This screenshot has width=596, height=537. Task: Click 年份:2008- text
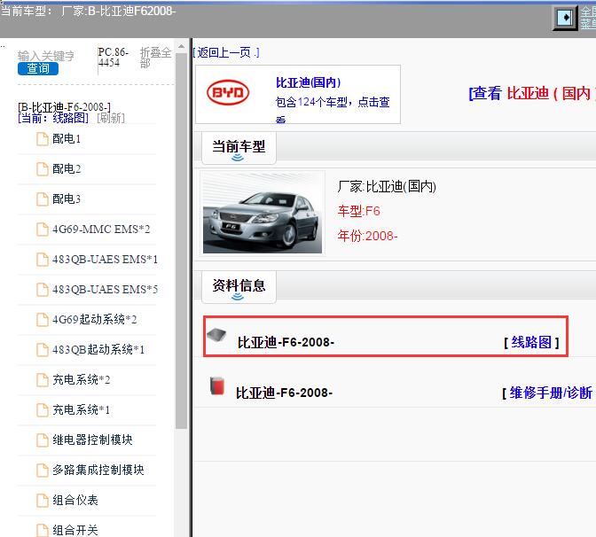[367, 236]
